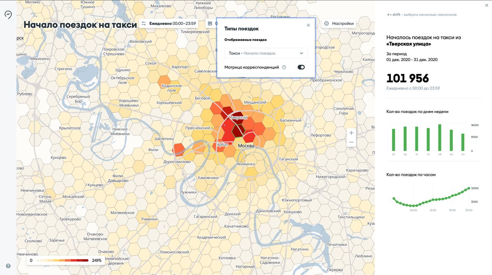The image size is (492, 275).
Task: Open help via the bottom-left question mark
Action: click(8, 266)
